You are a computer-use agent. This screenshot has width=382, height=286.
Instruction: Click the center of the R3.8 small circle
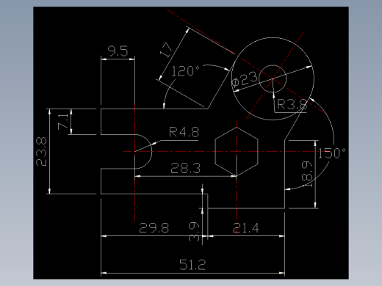coord(273,78)
